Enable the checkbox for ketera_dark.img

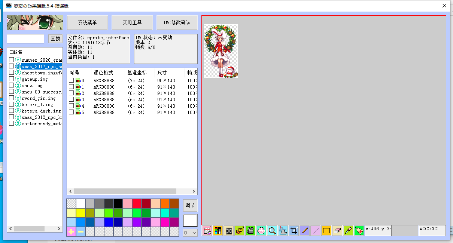(12, 111)
